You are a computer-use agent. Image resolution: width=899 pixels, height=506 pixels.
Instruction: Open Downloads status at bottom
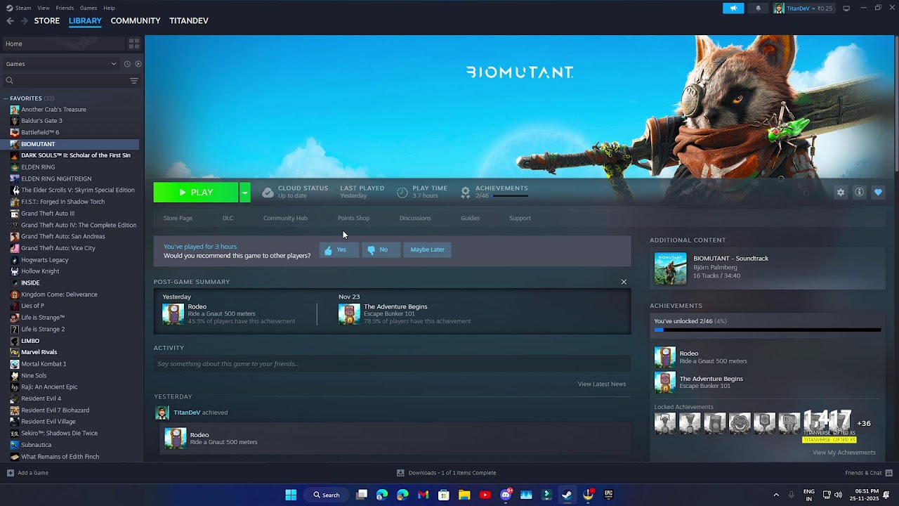(x=447, y=473)
